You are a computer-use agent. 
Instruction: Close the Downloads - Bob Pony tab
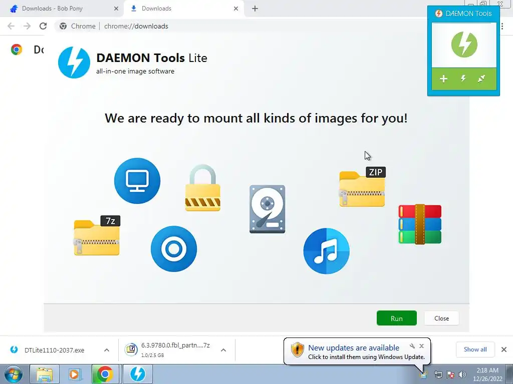(x=116, y=8)
